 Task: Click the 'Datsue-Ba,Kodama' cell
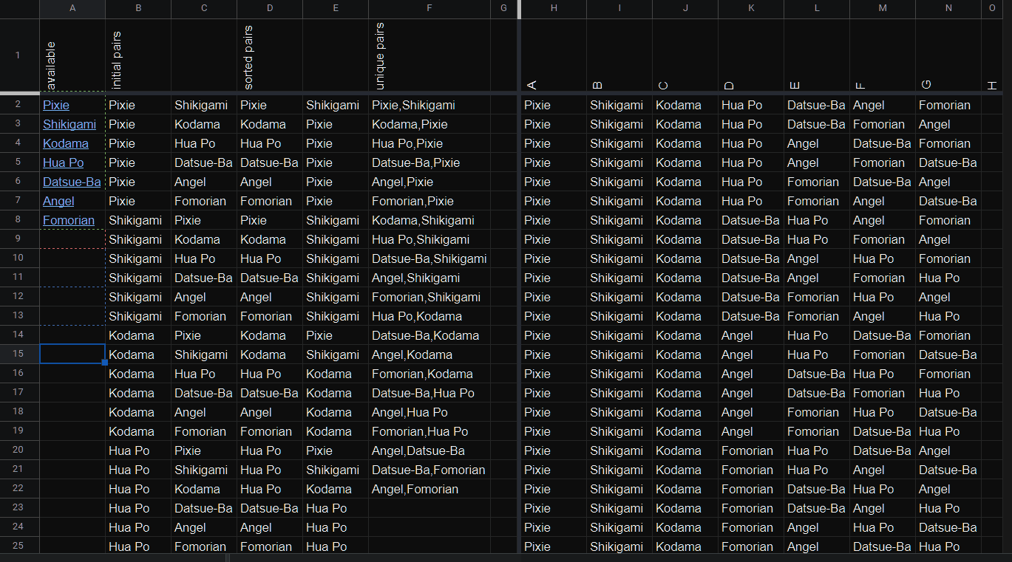tap(429, 335)
